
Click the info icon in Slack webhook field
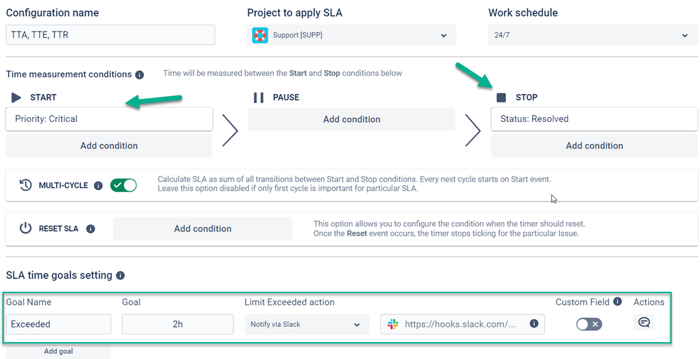[534, 324]
